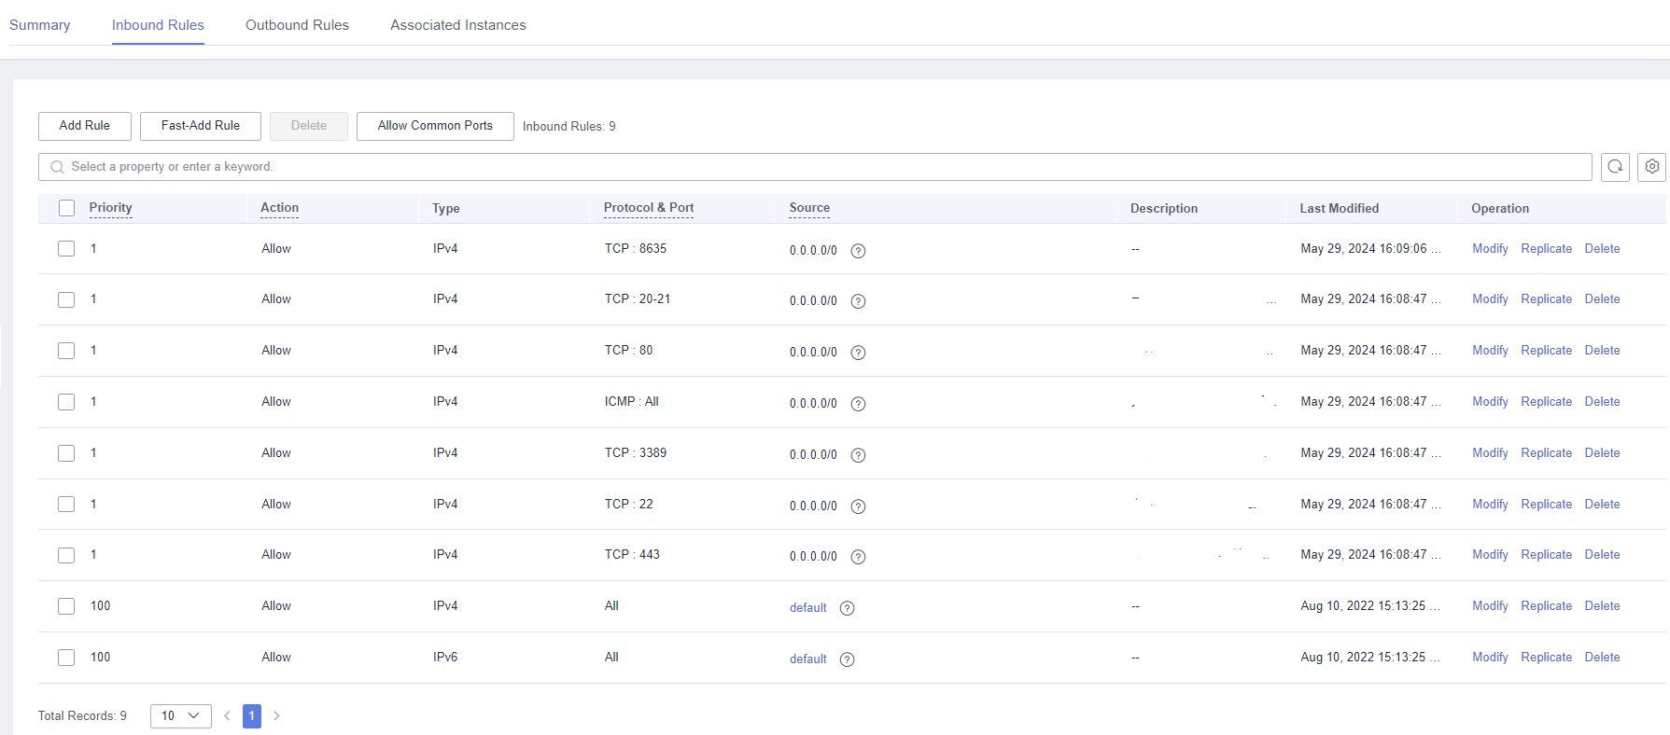Click the help icon beside the IPv6 default source
This screenshot has width=1670, height=735.
847,659
